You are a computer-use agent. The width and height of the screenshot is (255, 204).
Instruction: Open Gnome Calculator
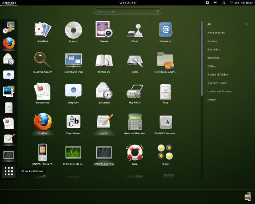pyautogui.click(x=135, y=124)
